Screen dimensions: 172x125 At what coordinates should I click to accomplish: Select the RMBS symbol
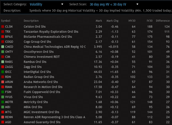tap(9, 62)
